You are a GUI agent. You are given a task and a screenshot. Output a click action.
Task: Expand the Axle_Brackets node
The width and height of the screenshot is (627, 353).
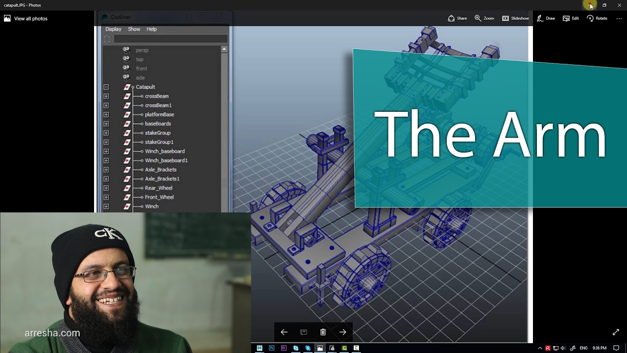click(106, 170)
